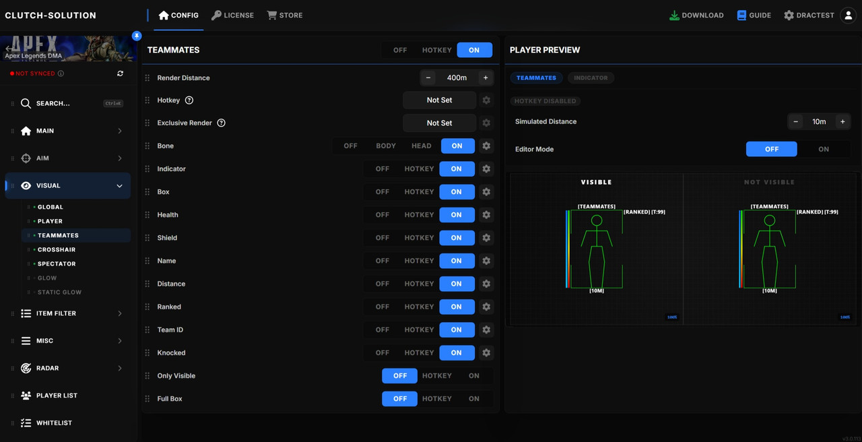Click the Not Synced info icon
The width and height of the screenshot is (862, 442).
[61, 73]
